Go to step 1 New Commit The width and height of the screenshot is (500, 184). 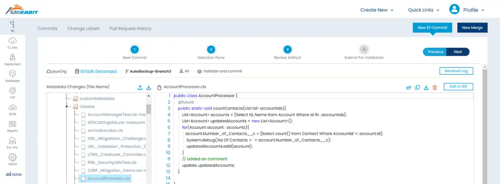pyautogui.click(x=135, y=53)
